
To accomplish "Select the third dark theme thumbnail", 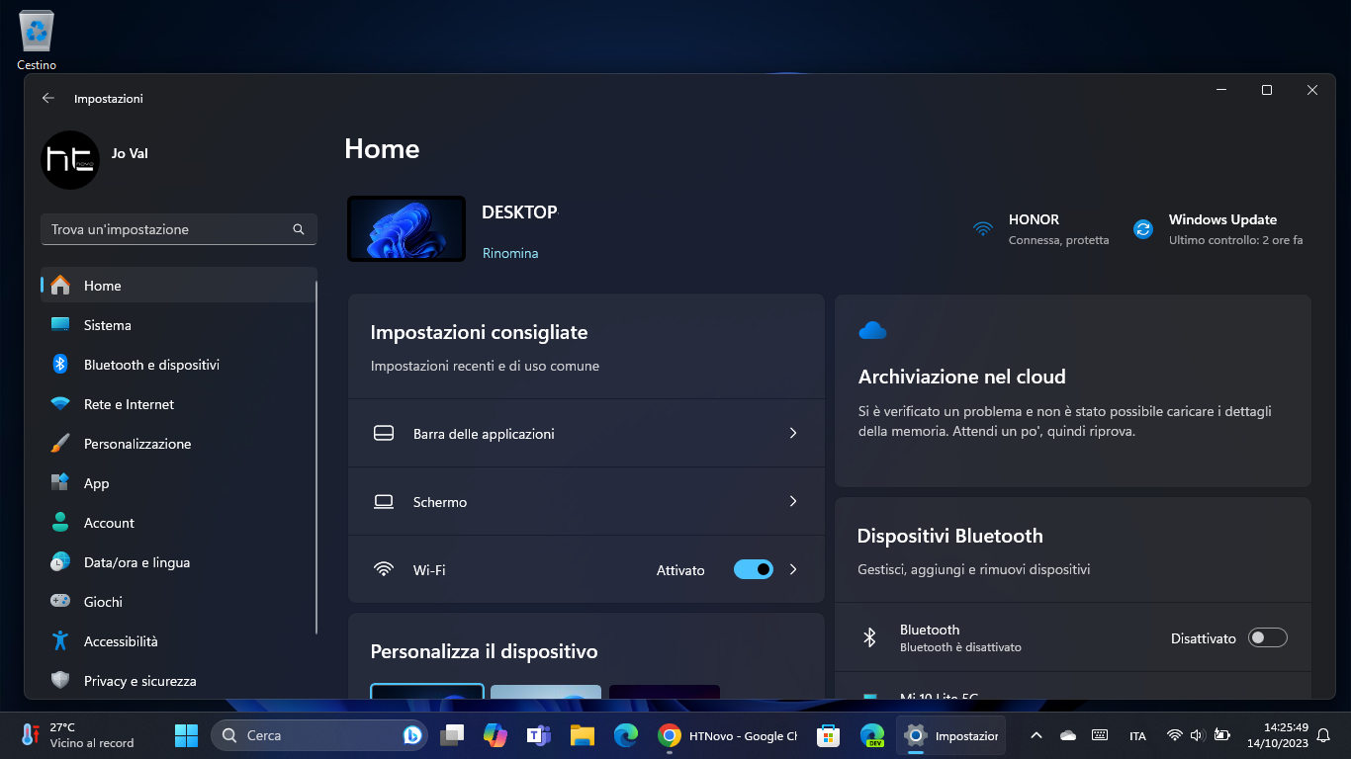I will (x=665, y=692).
